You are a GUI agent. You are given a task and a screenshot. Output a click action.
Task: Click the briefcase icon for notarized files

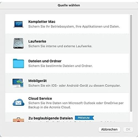[x=18, y=120]
